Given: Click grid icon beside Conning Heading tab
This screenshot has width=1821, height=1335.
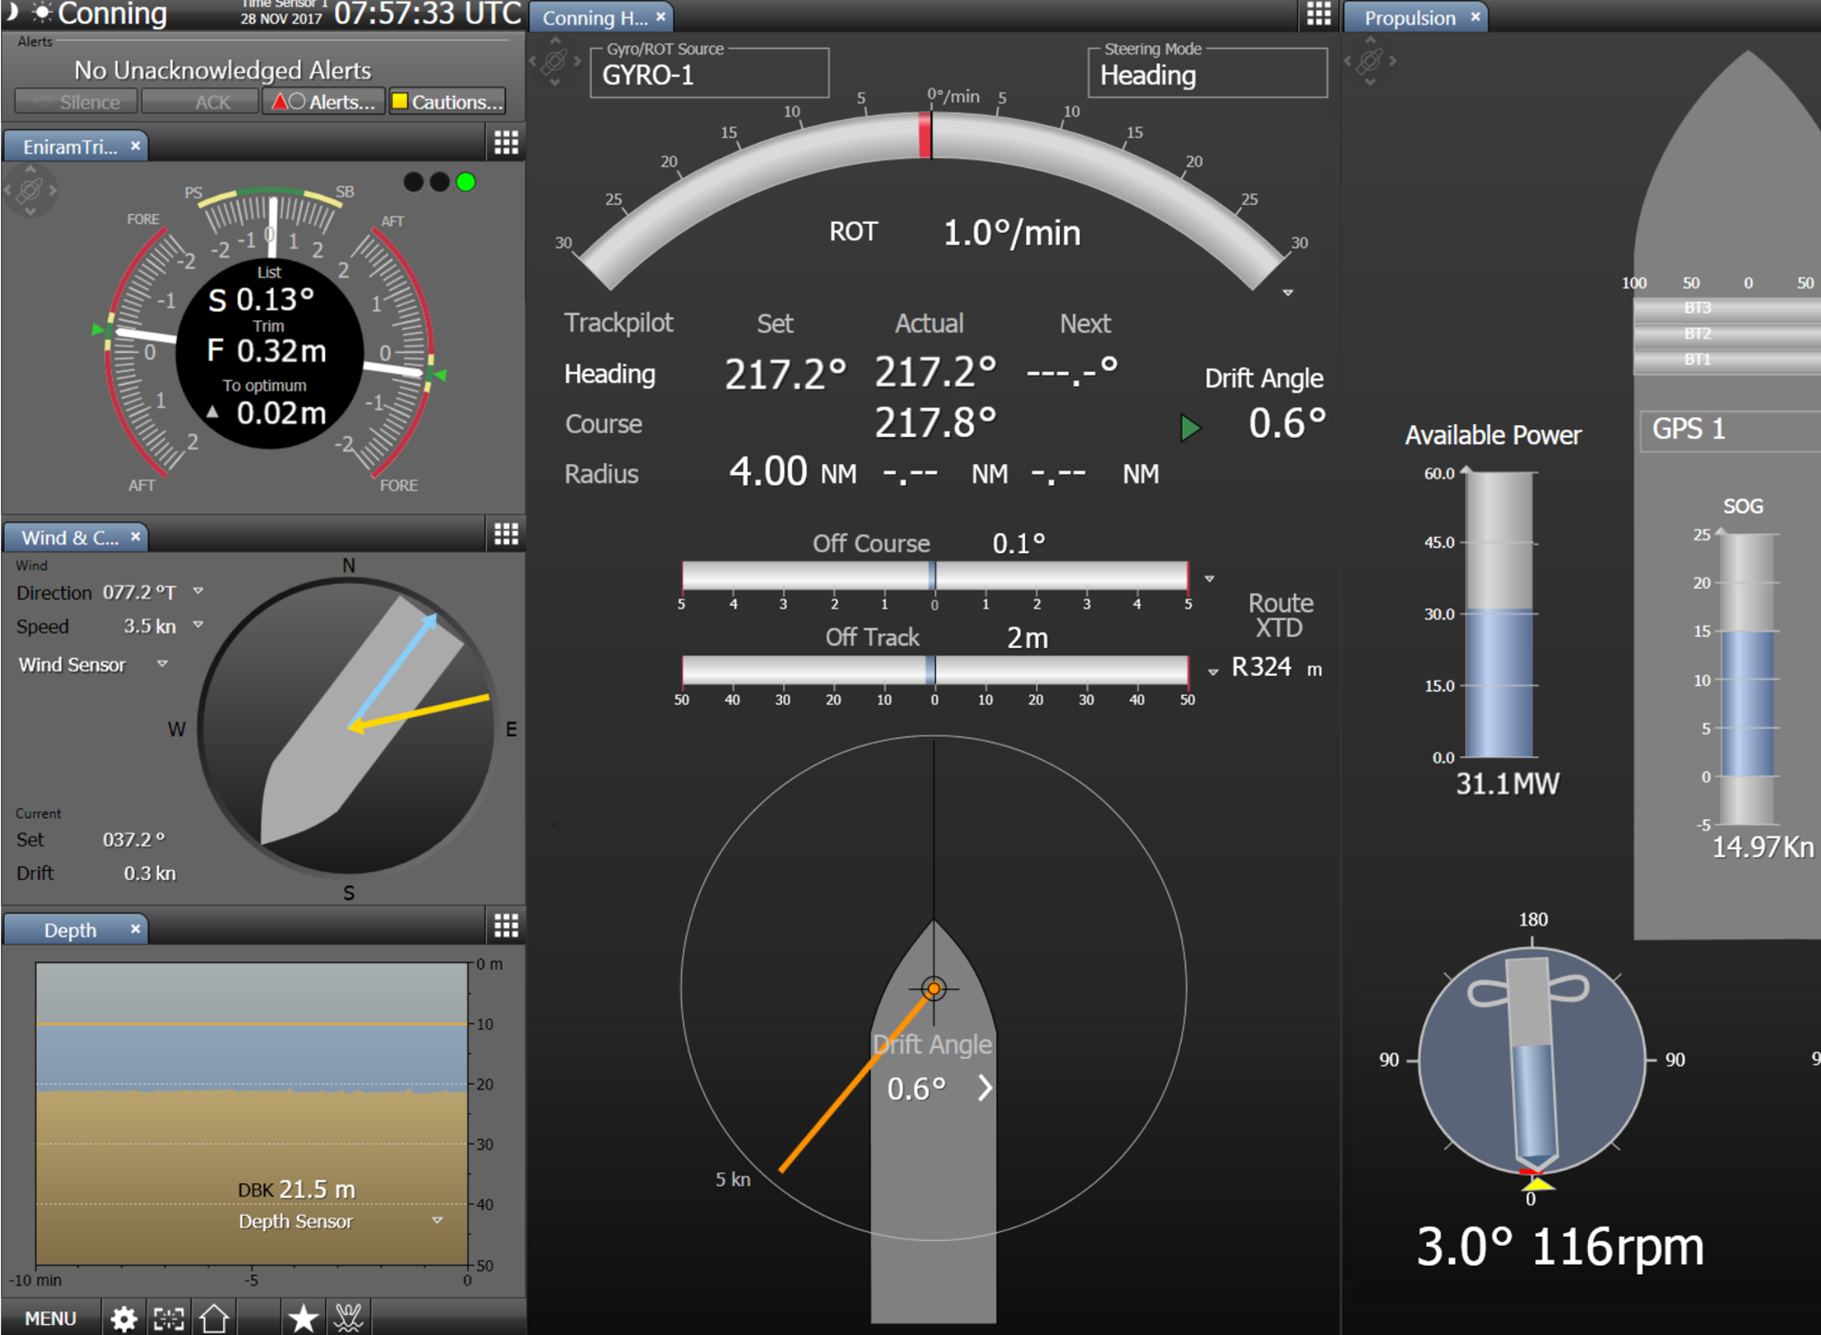Looking at the screenshot, I should (x=1318, y=14).
